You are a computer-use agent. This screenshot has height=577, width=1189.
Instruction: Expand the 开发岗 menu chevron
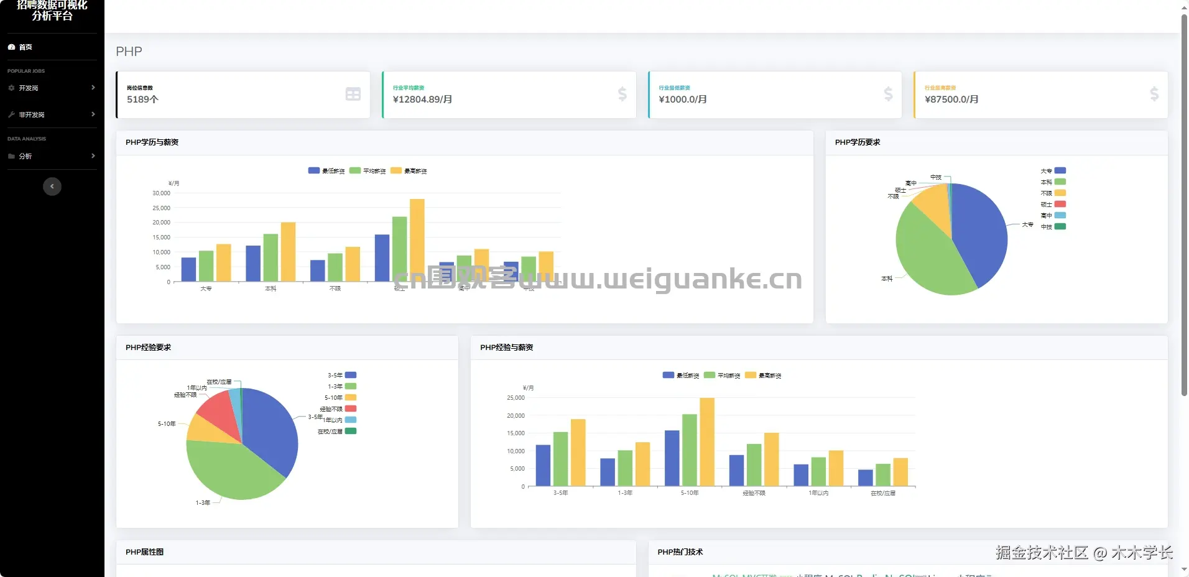tap(93, 88)
